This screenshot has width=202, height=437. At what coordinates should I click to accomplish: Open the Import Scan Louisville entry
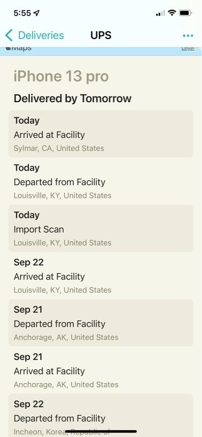pos(101,228)
